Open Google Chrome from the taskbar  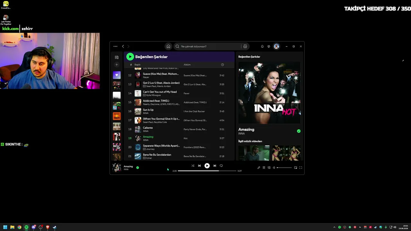(x=19, y=227)
